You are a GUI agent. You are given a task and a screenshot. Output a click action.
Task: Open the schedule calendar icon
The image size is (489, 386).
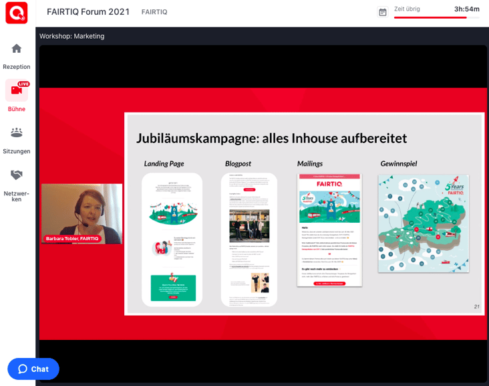383,12
